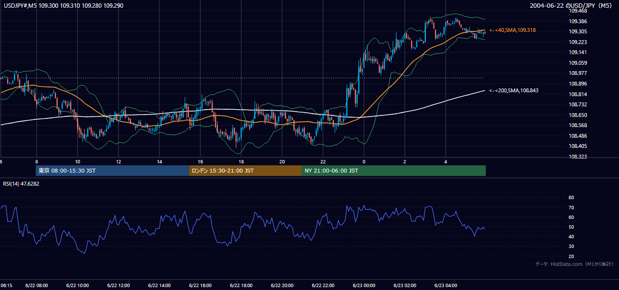Click the 6/22 14:00 time label
619x290 pixels.
[x=159, y=285]
